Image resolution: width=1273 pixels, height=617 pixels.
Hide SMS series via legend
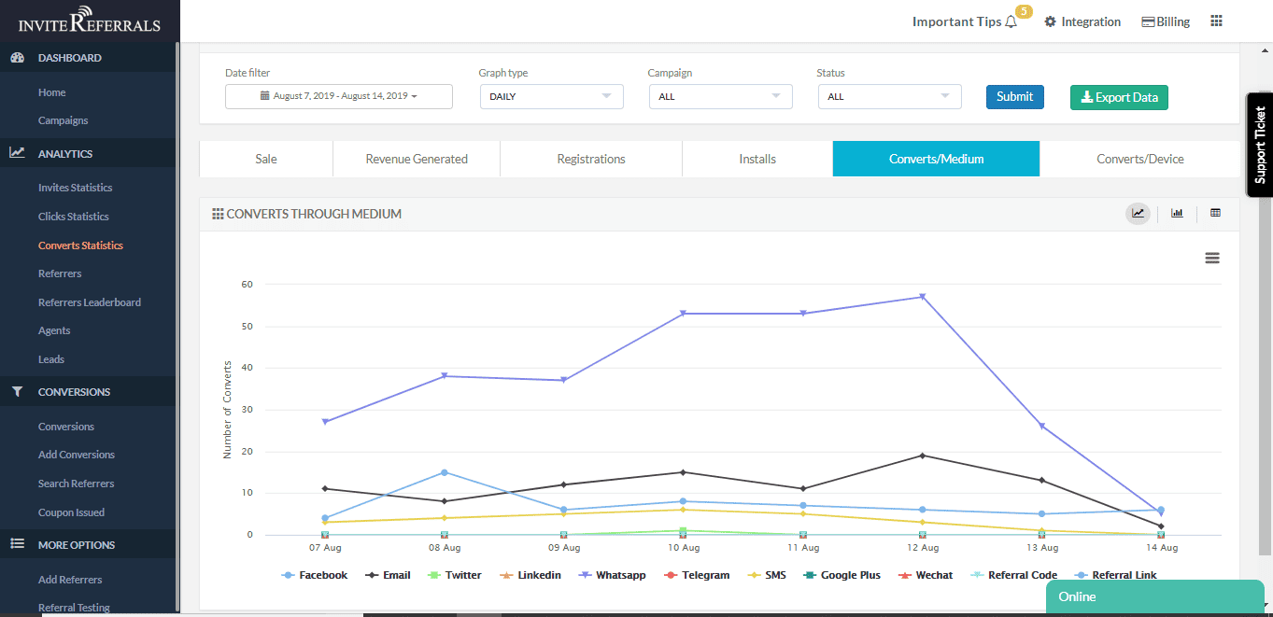pyautogui.click(x=775, y=575)
